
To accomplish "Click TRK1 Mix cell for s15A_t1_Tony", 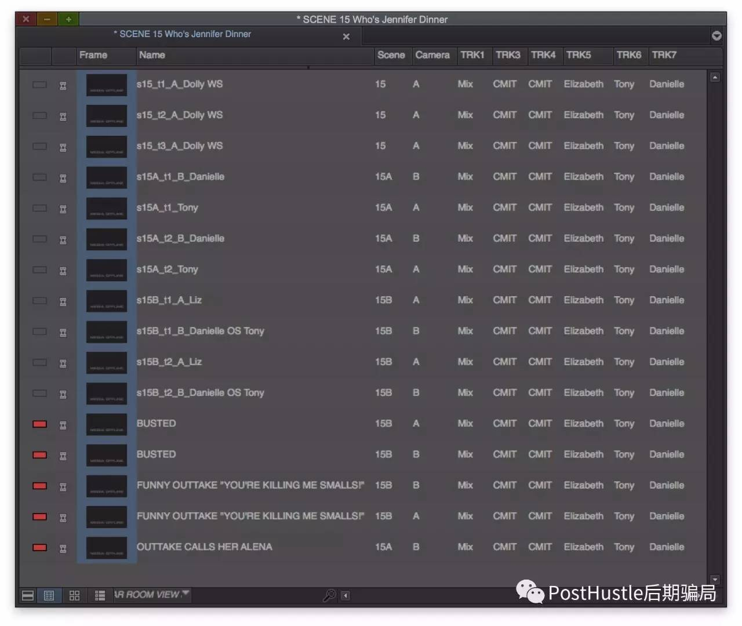I will (465, 208).
